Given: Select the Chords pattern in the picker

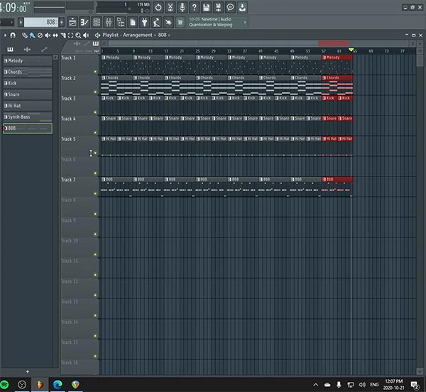Looking at the screenshot, I should tap(27, 72).
